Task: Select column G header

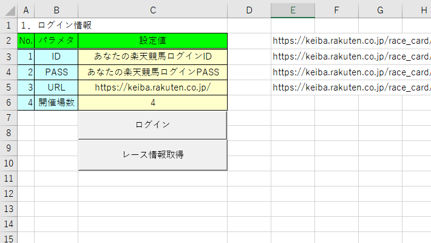Action: coord(380,10)
